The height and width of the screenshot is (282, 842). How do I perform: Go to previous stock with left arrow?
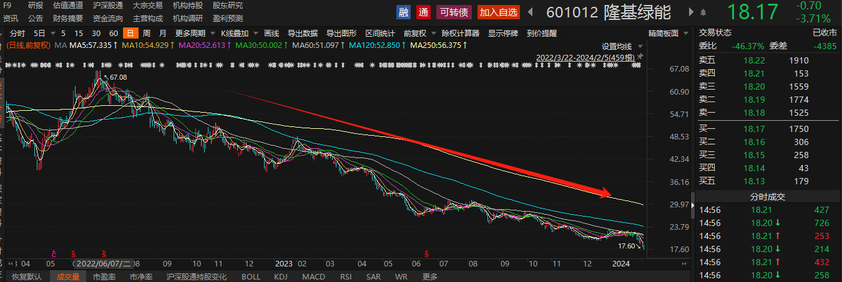click(531, 12)
